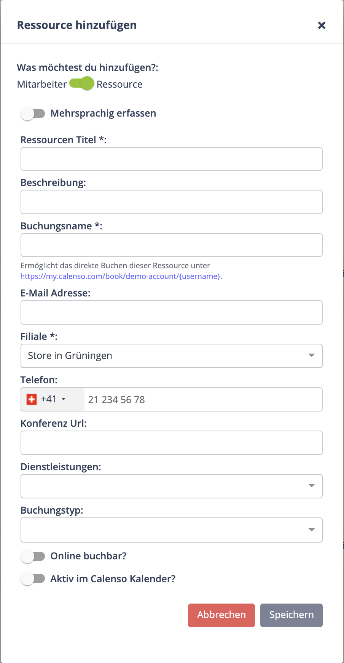Select the Buchungsname input field

[172, 245]
